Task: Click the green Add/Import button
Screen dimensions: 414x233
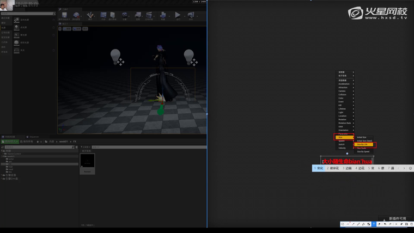Action: pyautogui.click(x=10, y=142)
